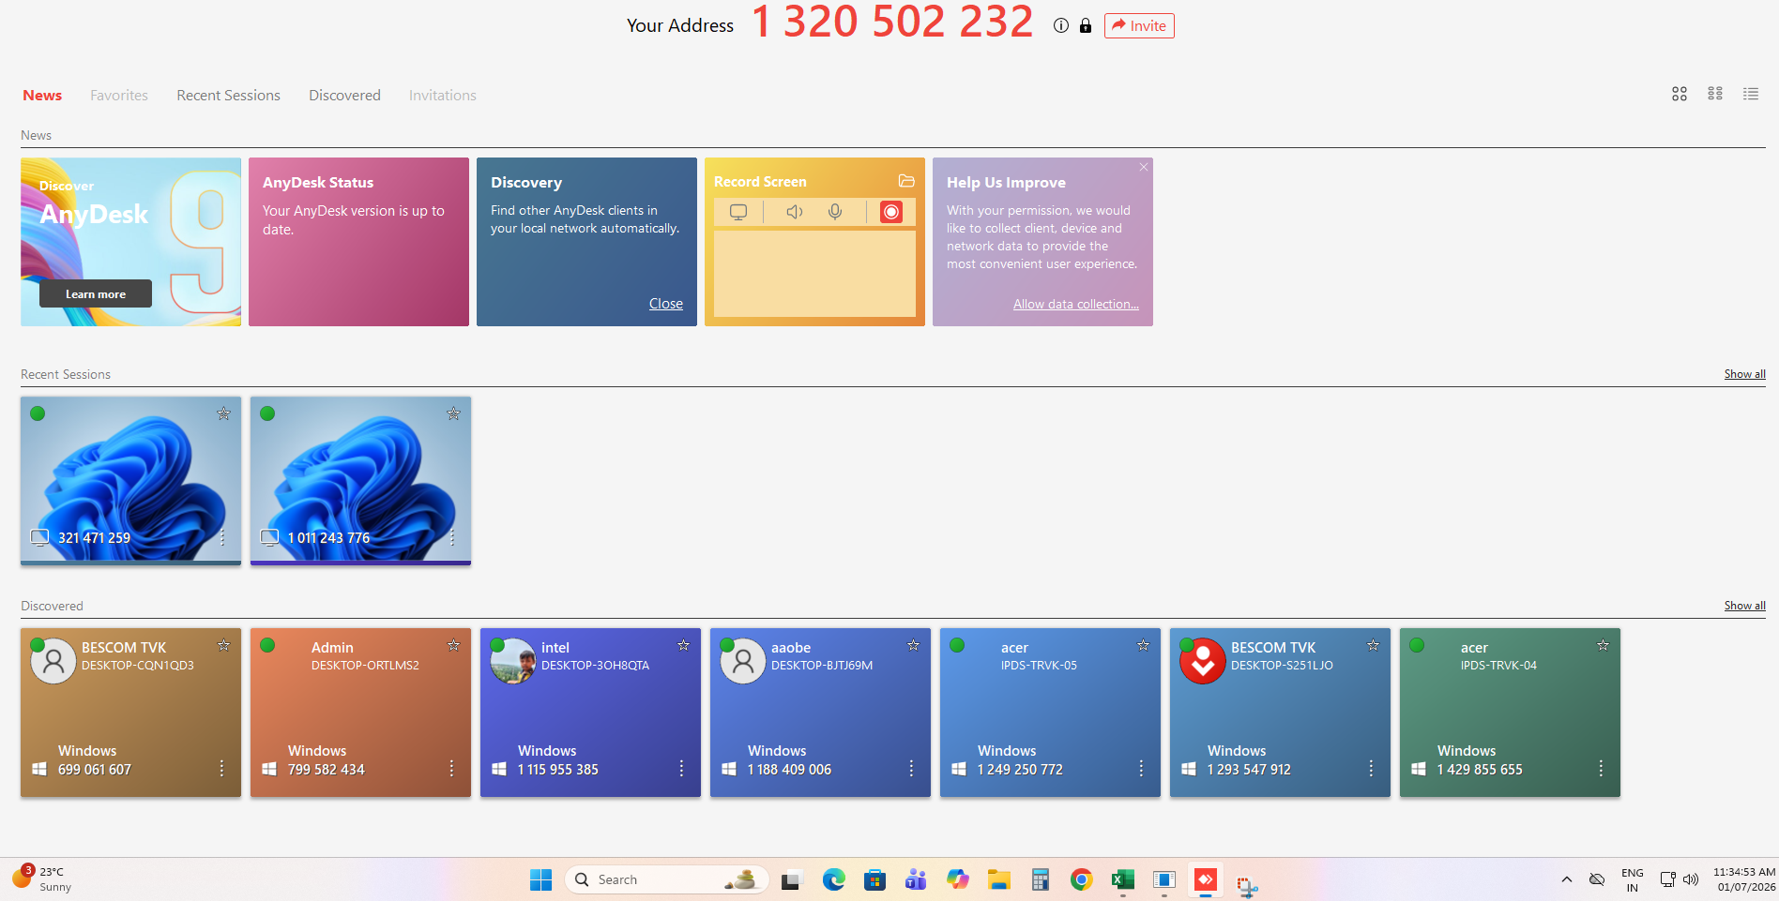Open more options for 1 188 409 006
This screenshot has height=901, width=1779.
pos(911,769)
